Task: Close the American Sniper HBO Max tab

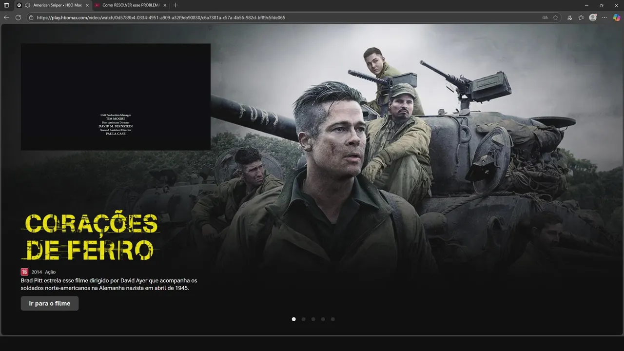Action: 87,5
